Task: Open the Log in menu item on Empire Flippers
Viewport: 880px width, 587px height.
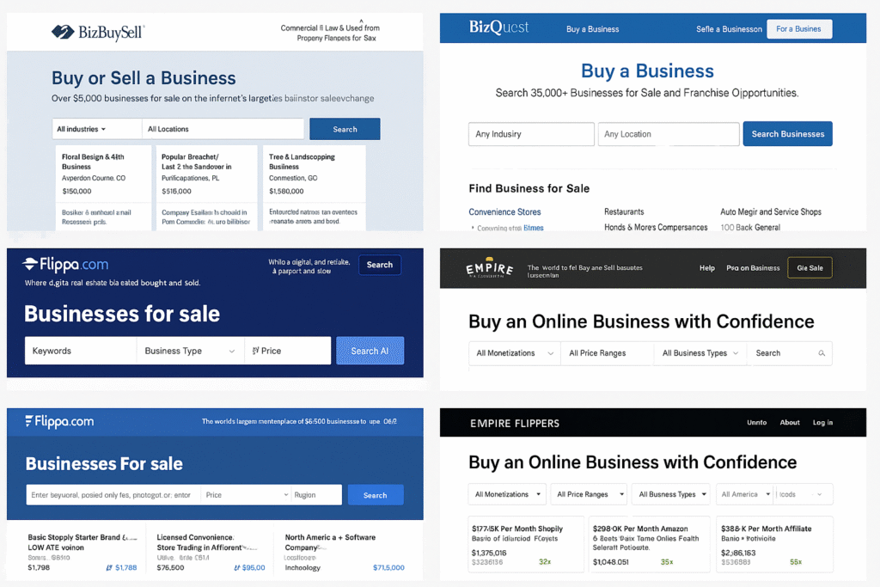Action: coord(822,423)
